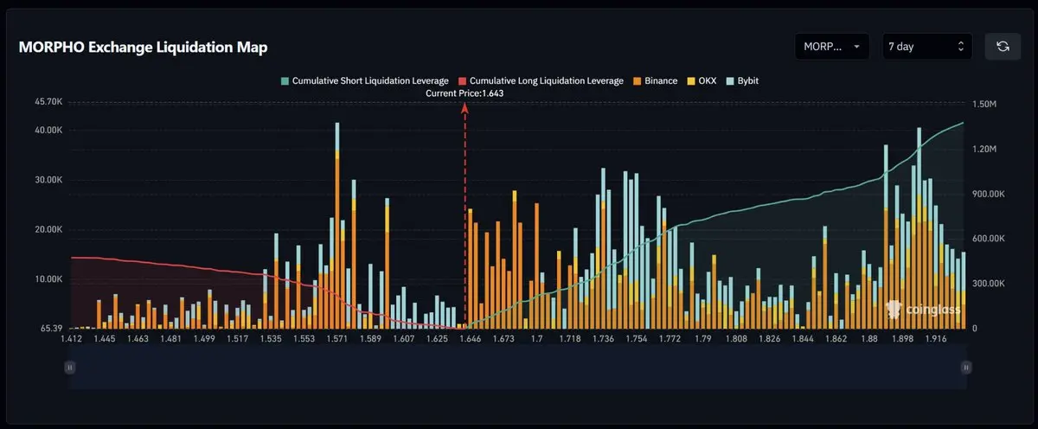The width and height of the screenshot is (1038, 429).
Task: Click the green Short Liquidation legend swatch
Action: pos(285,80)
